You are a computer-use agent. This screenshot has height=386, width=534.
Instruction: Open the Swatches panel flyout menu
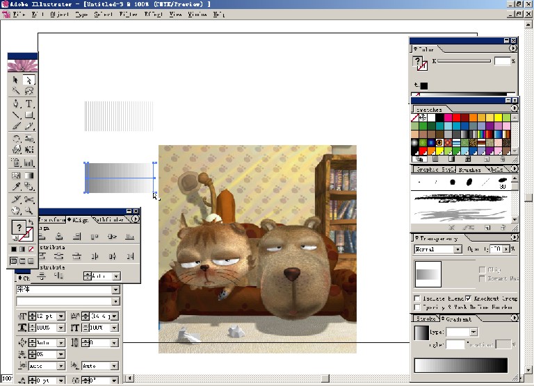point(515,108)
